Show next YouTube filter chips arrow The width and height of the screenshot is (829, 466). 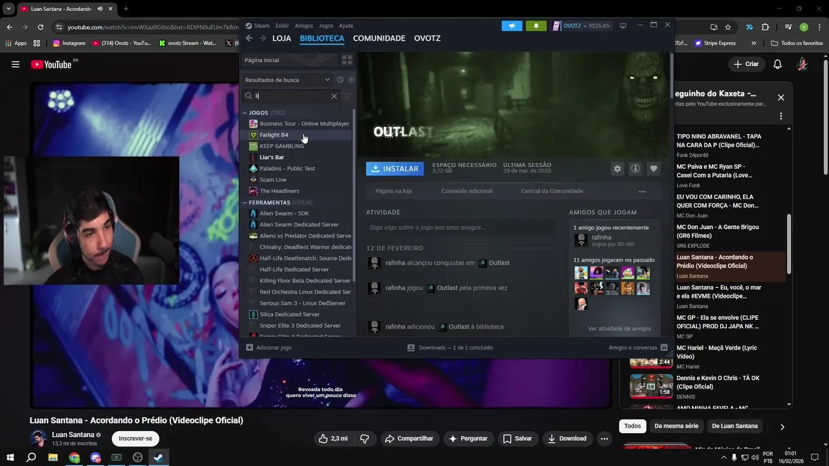(x=782, y=427)
